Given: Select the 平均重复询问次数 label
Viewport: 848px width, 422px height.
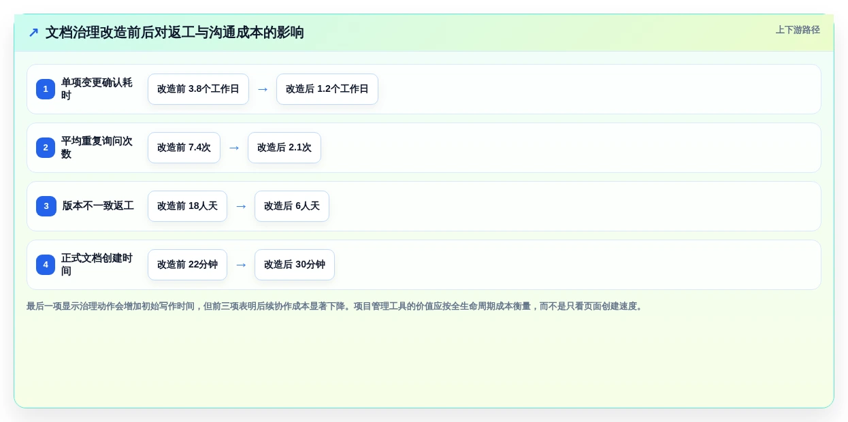Looking at the screenshot, I should pyautogui.click(x=97, y=148).
